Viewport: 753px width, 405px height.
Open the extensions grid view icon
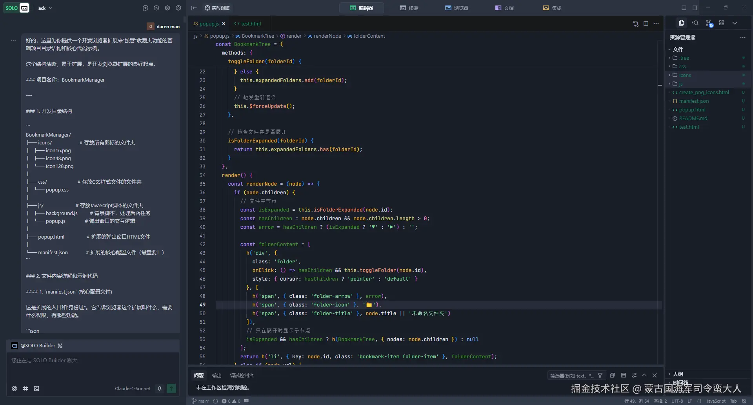(722, 23)
